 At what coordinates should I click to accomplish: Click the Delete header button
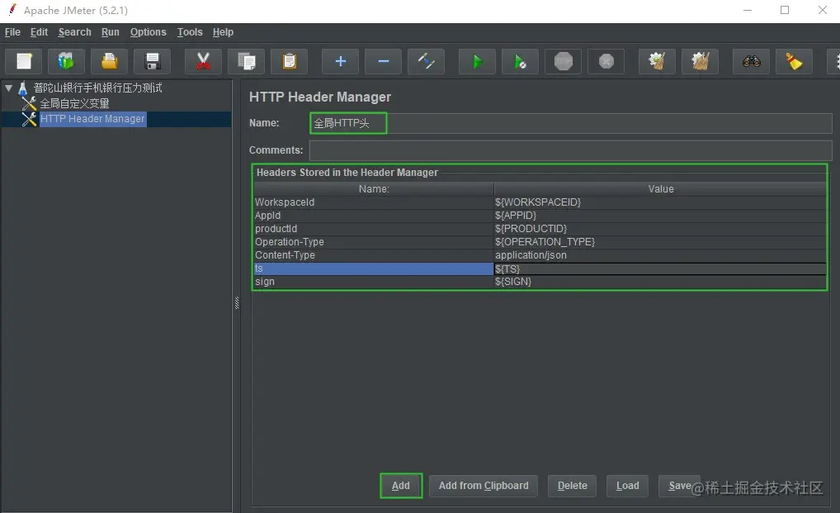[x=572, y=486]
